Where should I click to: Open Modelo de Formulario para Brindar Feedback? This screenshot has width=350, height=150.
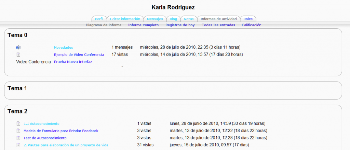(x=61, y=131)
